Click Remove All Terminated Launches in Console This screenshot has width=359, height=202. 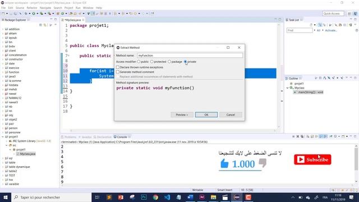302,136
